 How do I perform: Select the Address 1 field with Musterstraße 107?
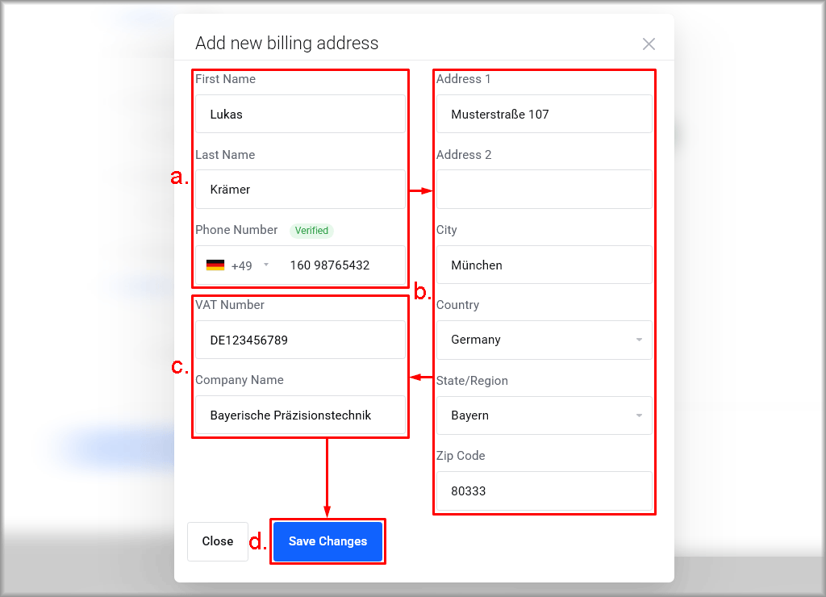(x=544, y=115)
